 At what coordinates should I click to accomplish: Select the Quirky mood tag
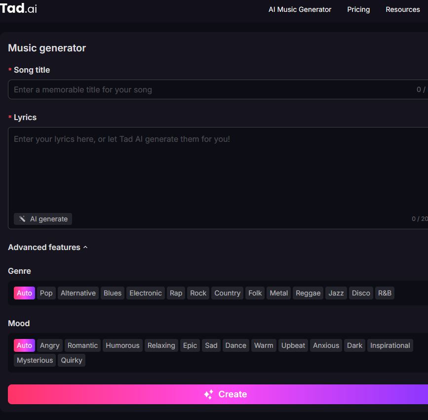click(x=72, y=360)
